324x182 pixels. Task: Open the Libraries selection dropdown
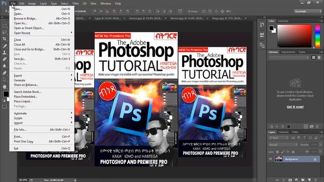289,58
